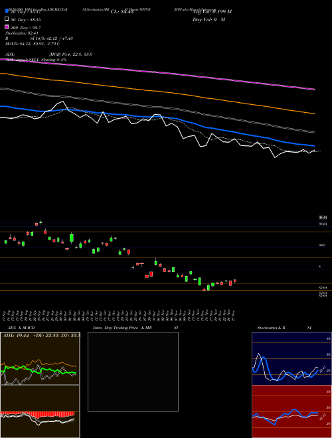Click the ADX line sub-chart
Viewport: 332px width, 438px height.
[40, 358]
